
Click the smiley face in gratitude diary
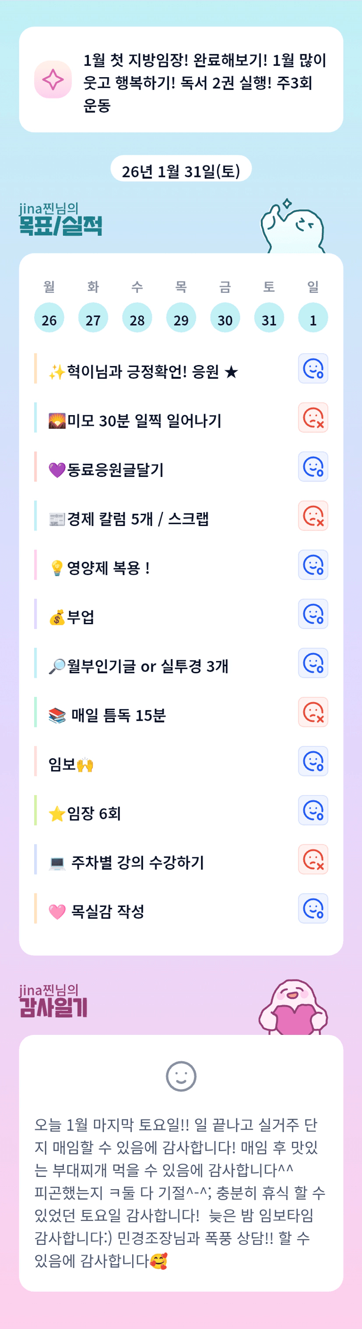pos(181,1076)
